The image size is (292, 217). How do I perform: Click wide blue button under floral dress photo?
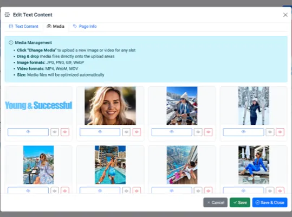[28, 190]
